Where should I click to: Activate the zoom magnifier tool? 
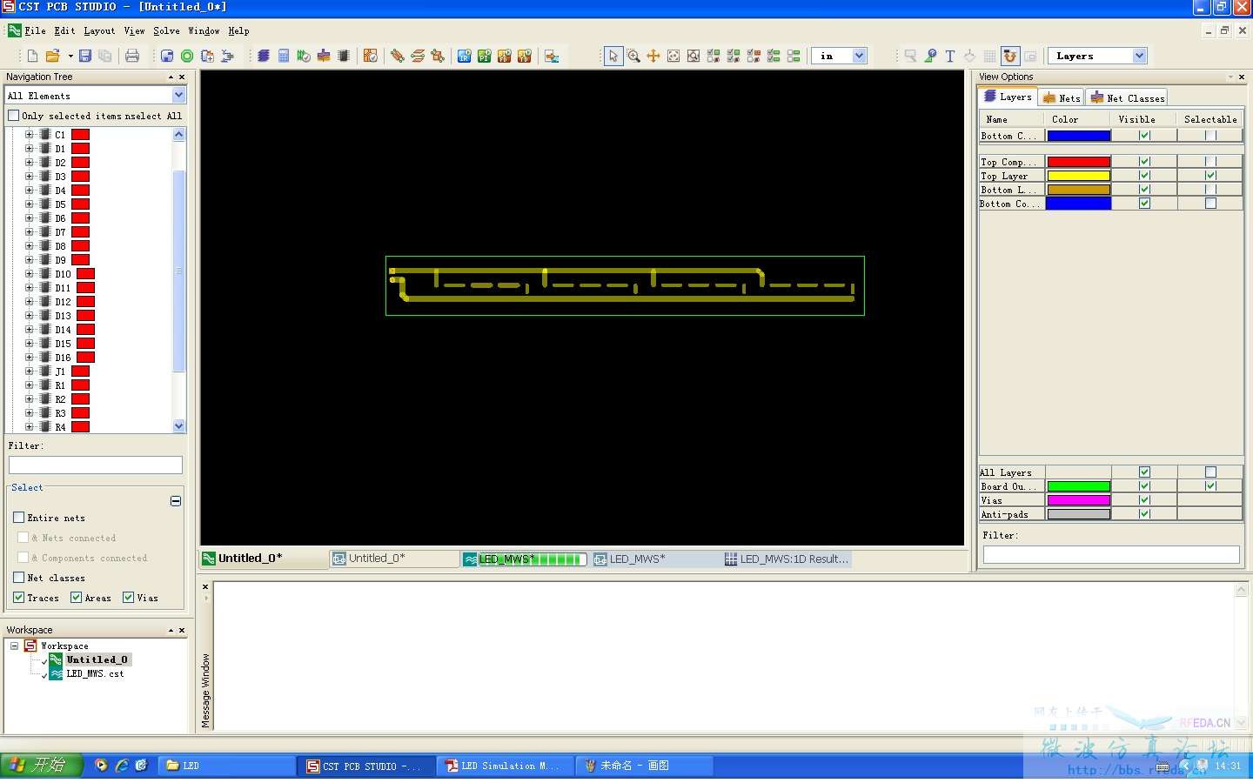[x=633, y=56]
